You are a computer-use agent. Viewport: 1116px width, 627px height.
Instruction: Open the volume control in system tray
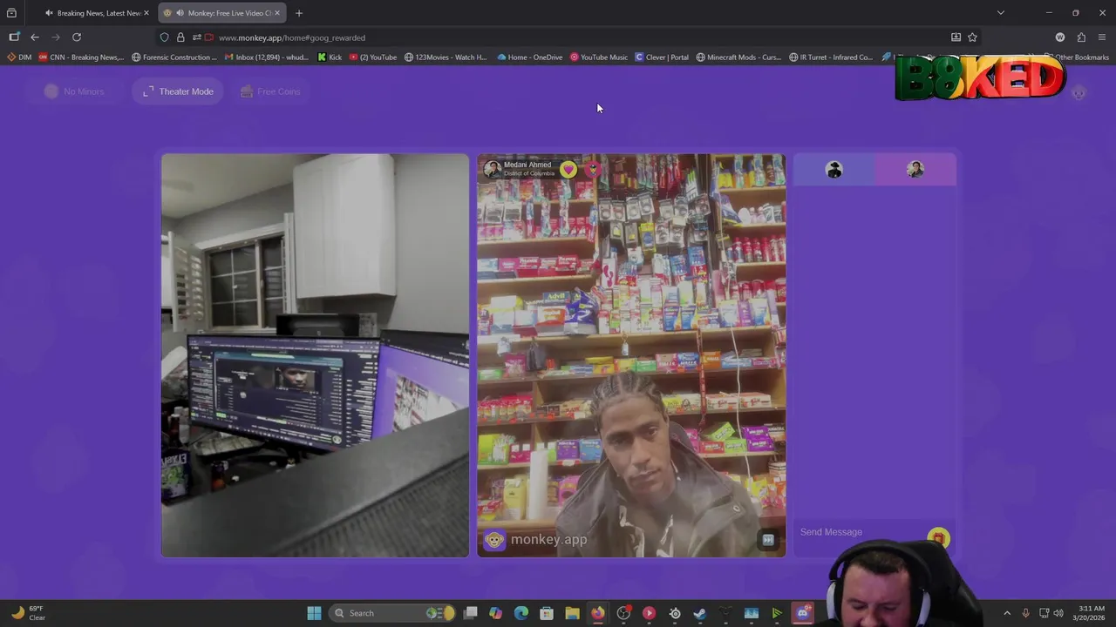point(1058,613)
